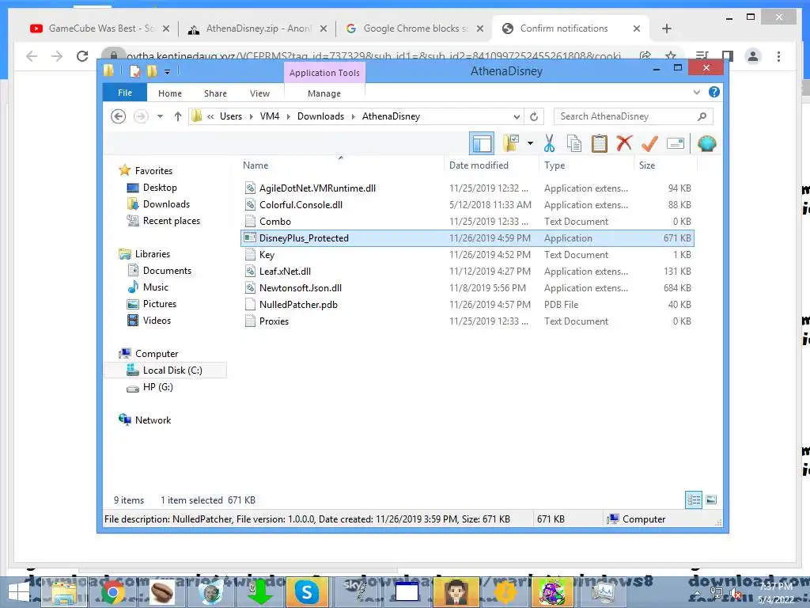The image size is (810, 608).
Task: Open Skype from the taskbar
Action: (306, 591)
